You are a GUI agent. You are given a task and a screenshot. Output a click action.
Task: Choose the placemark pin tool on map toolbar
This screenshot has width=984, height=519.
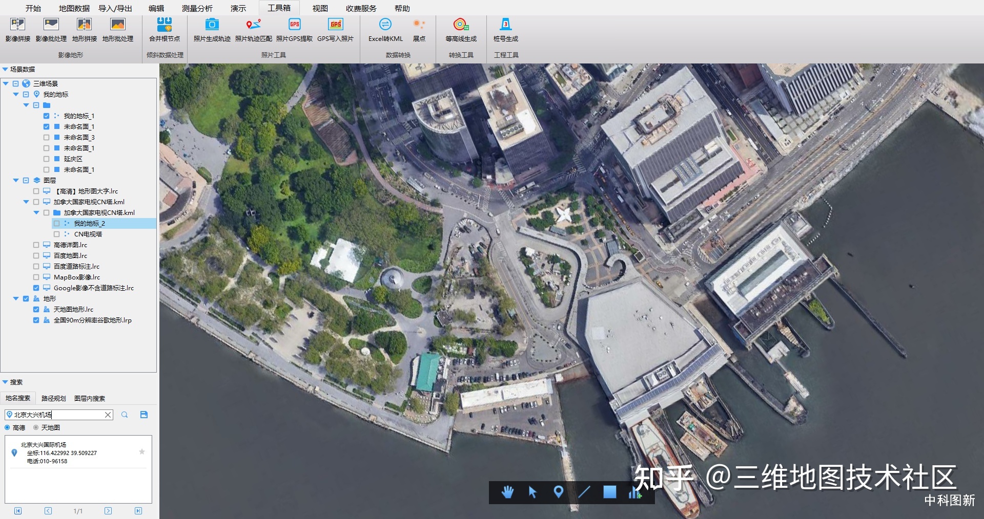click(559, 492)
